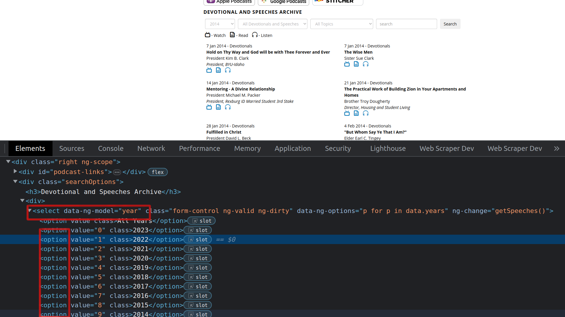Open the Read icon under The Wise Men
Image resolution: width=565 pixels, height=317 pixels.
356,64
